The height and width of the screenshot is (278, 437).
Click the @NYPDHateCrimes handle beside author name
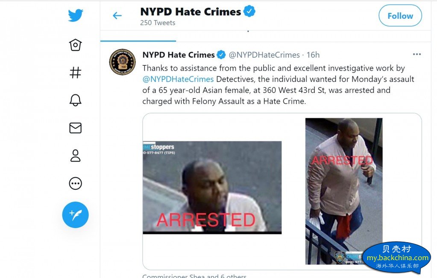[264, 55]
